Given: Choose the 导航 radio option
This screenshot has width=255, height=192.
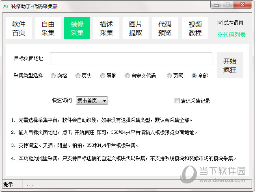Looking at the screenshot, I should [103, 76].
